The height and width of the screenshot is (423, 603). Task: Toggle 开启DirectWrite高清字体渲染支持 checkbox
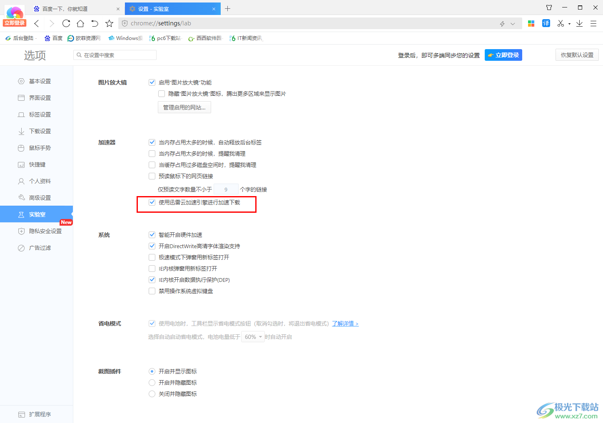point(152,246)
